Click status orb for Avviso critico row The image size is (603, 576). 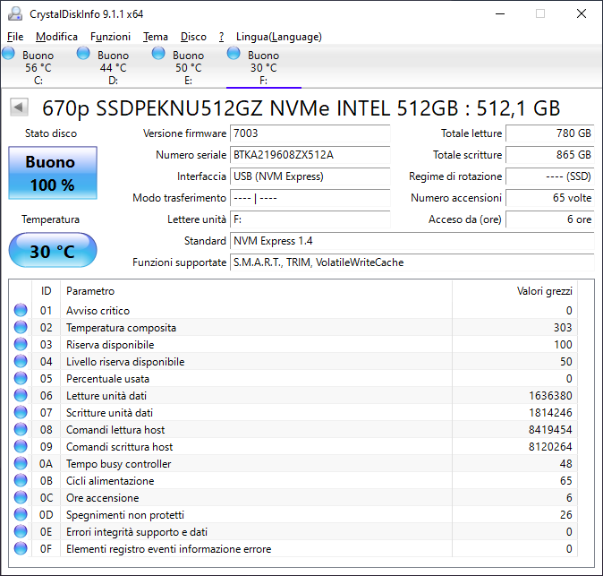[21, 310]
